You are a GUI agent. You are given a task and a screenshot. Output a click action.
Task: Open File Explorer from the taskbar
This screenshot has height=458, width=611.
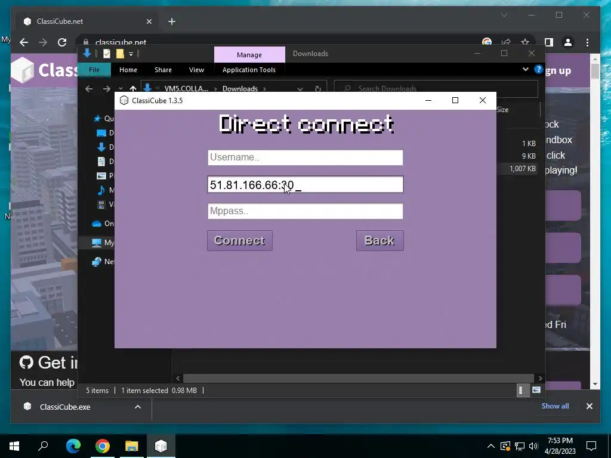tap(132, 446)
